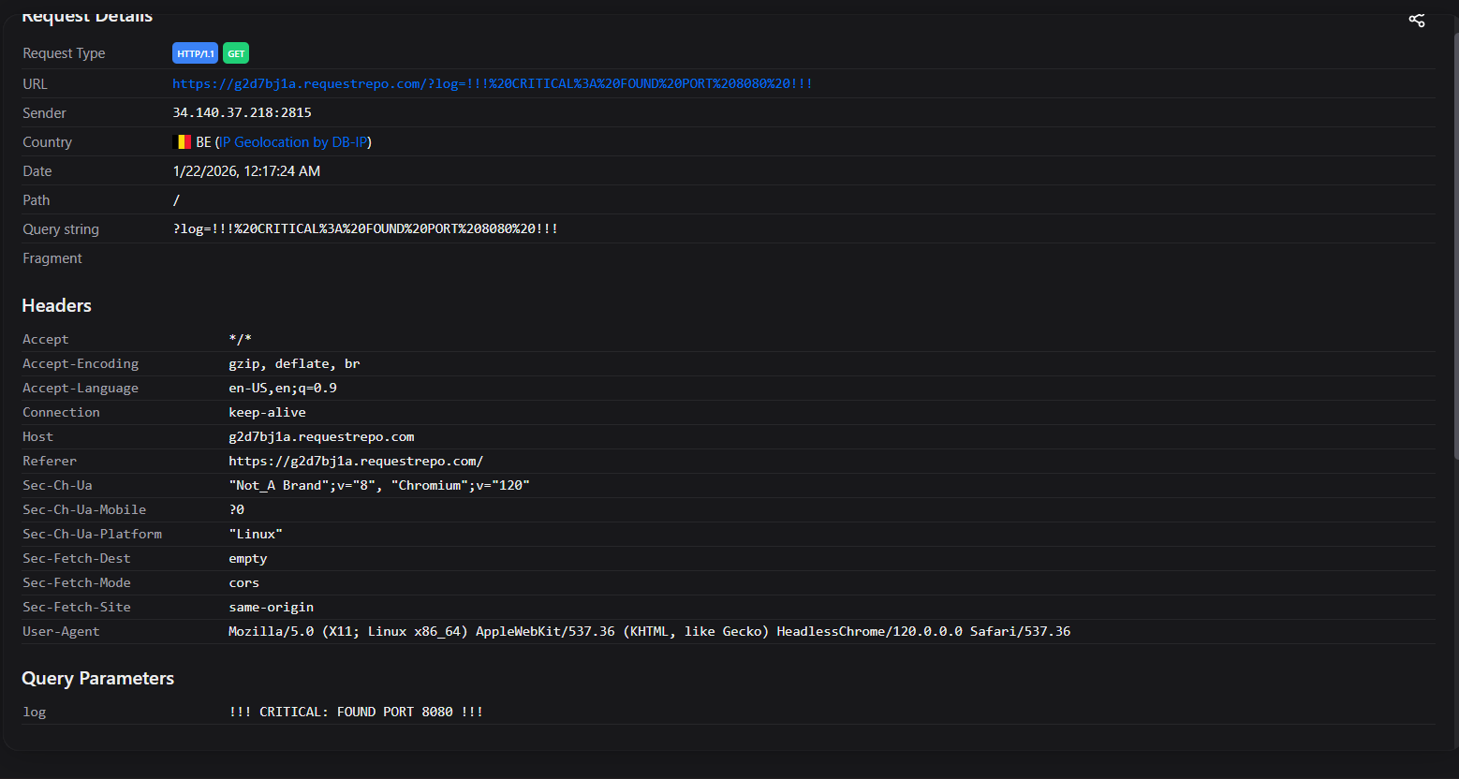Click the share icon for this request
This screenshot has width=1459, height=779.
1417,20
